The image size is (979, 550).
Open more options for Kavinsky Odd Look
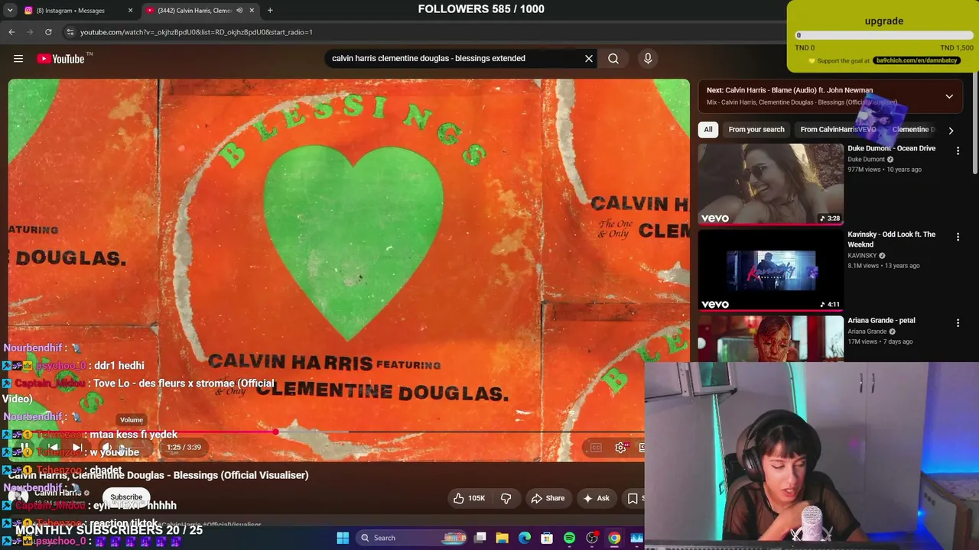958,238
